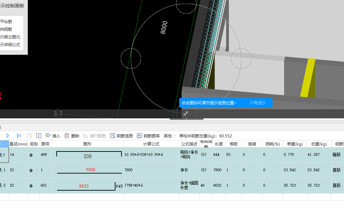Select the 图号 cell 489
Screen dimensions: 344x213
(x=45, y=154)
